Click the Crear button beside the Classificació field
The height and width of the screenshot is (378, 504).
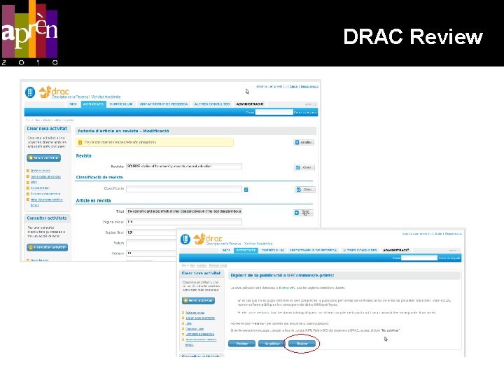[305, 190]
